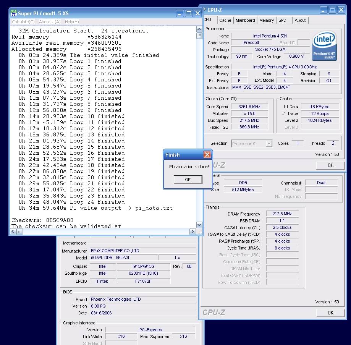Click the Checksum line 8B5C9A80
351x345 pixels.
(x=42, y=220)
